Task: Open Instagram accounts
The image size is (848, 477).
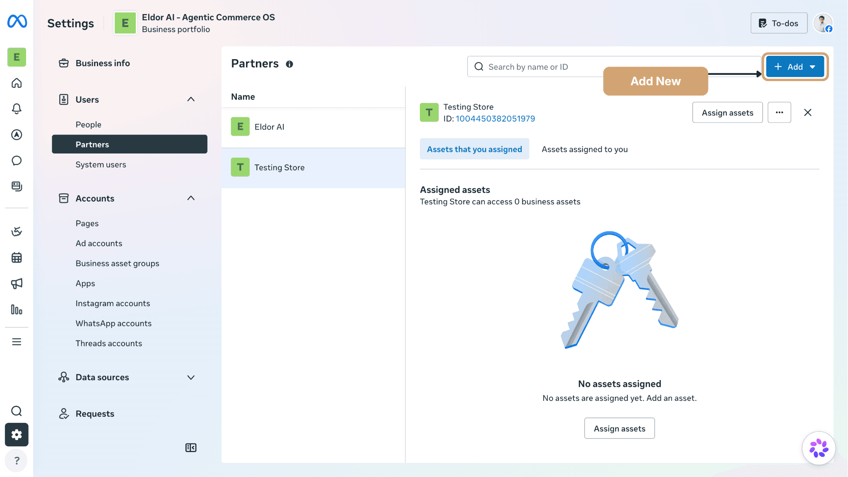Action: (113, 303)
